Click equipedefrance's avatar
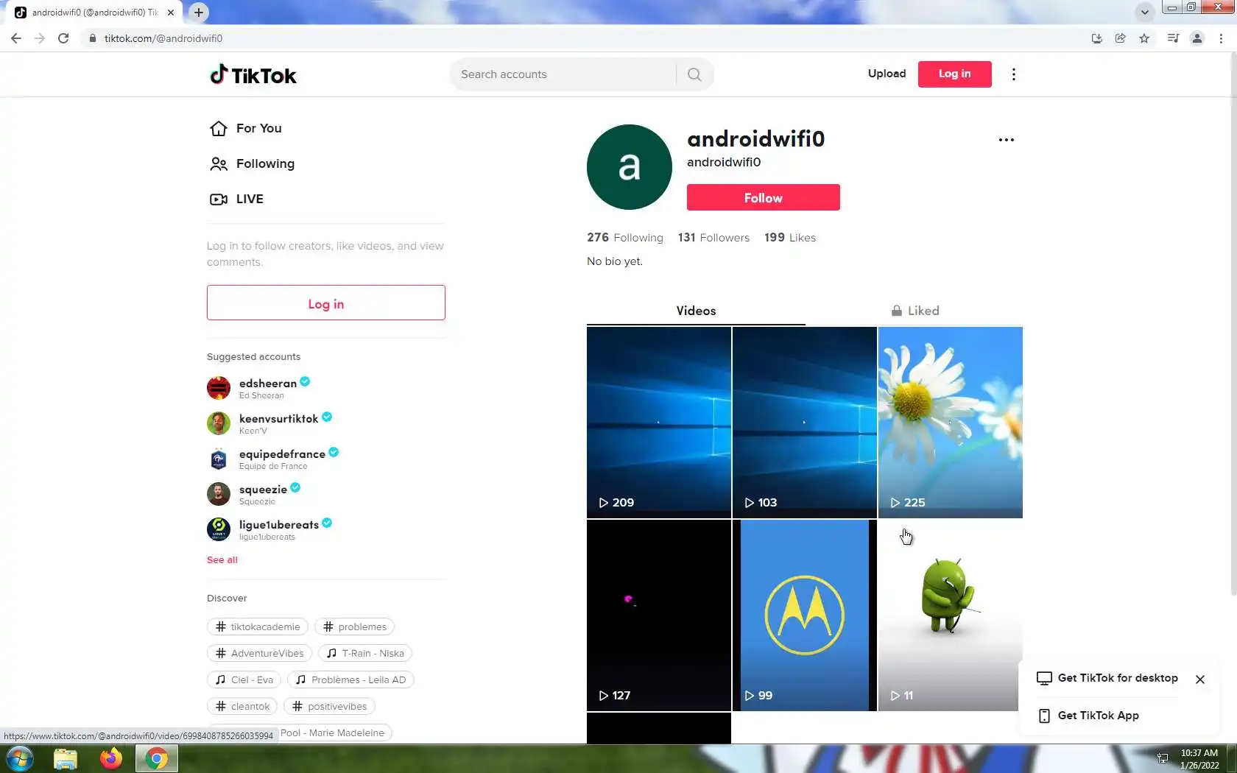Viewport: 1237px width, 773px height. 219,459
